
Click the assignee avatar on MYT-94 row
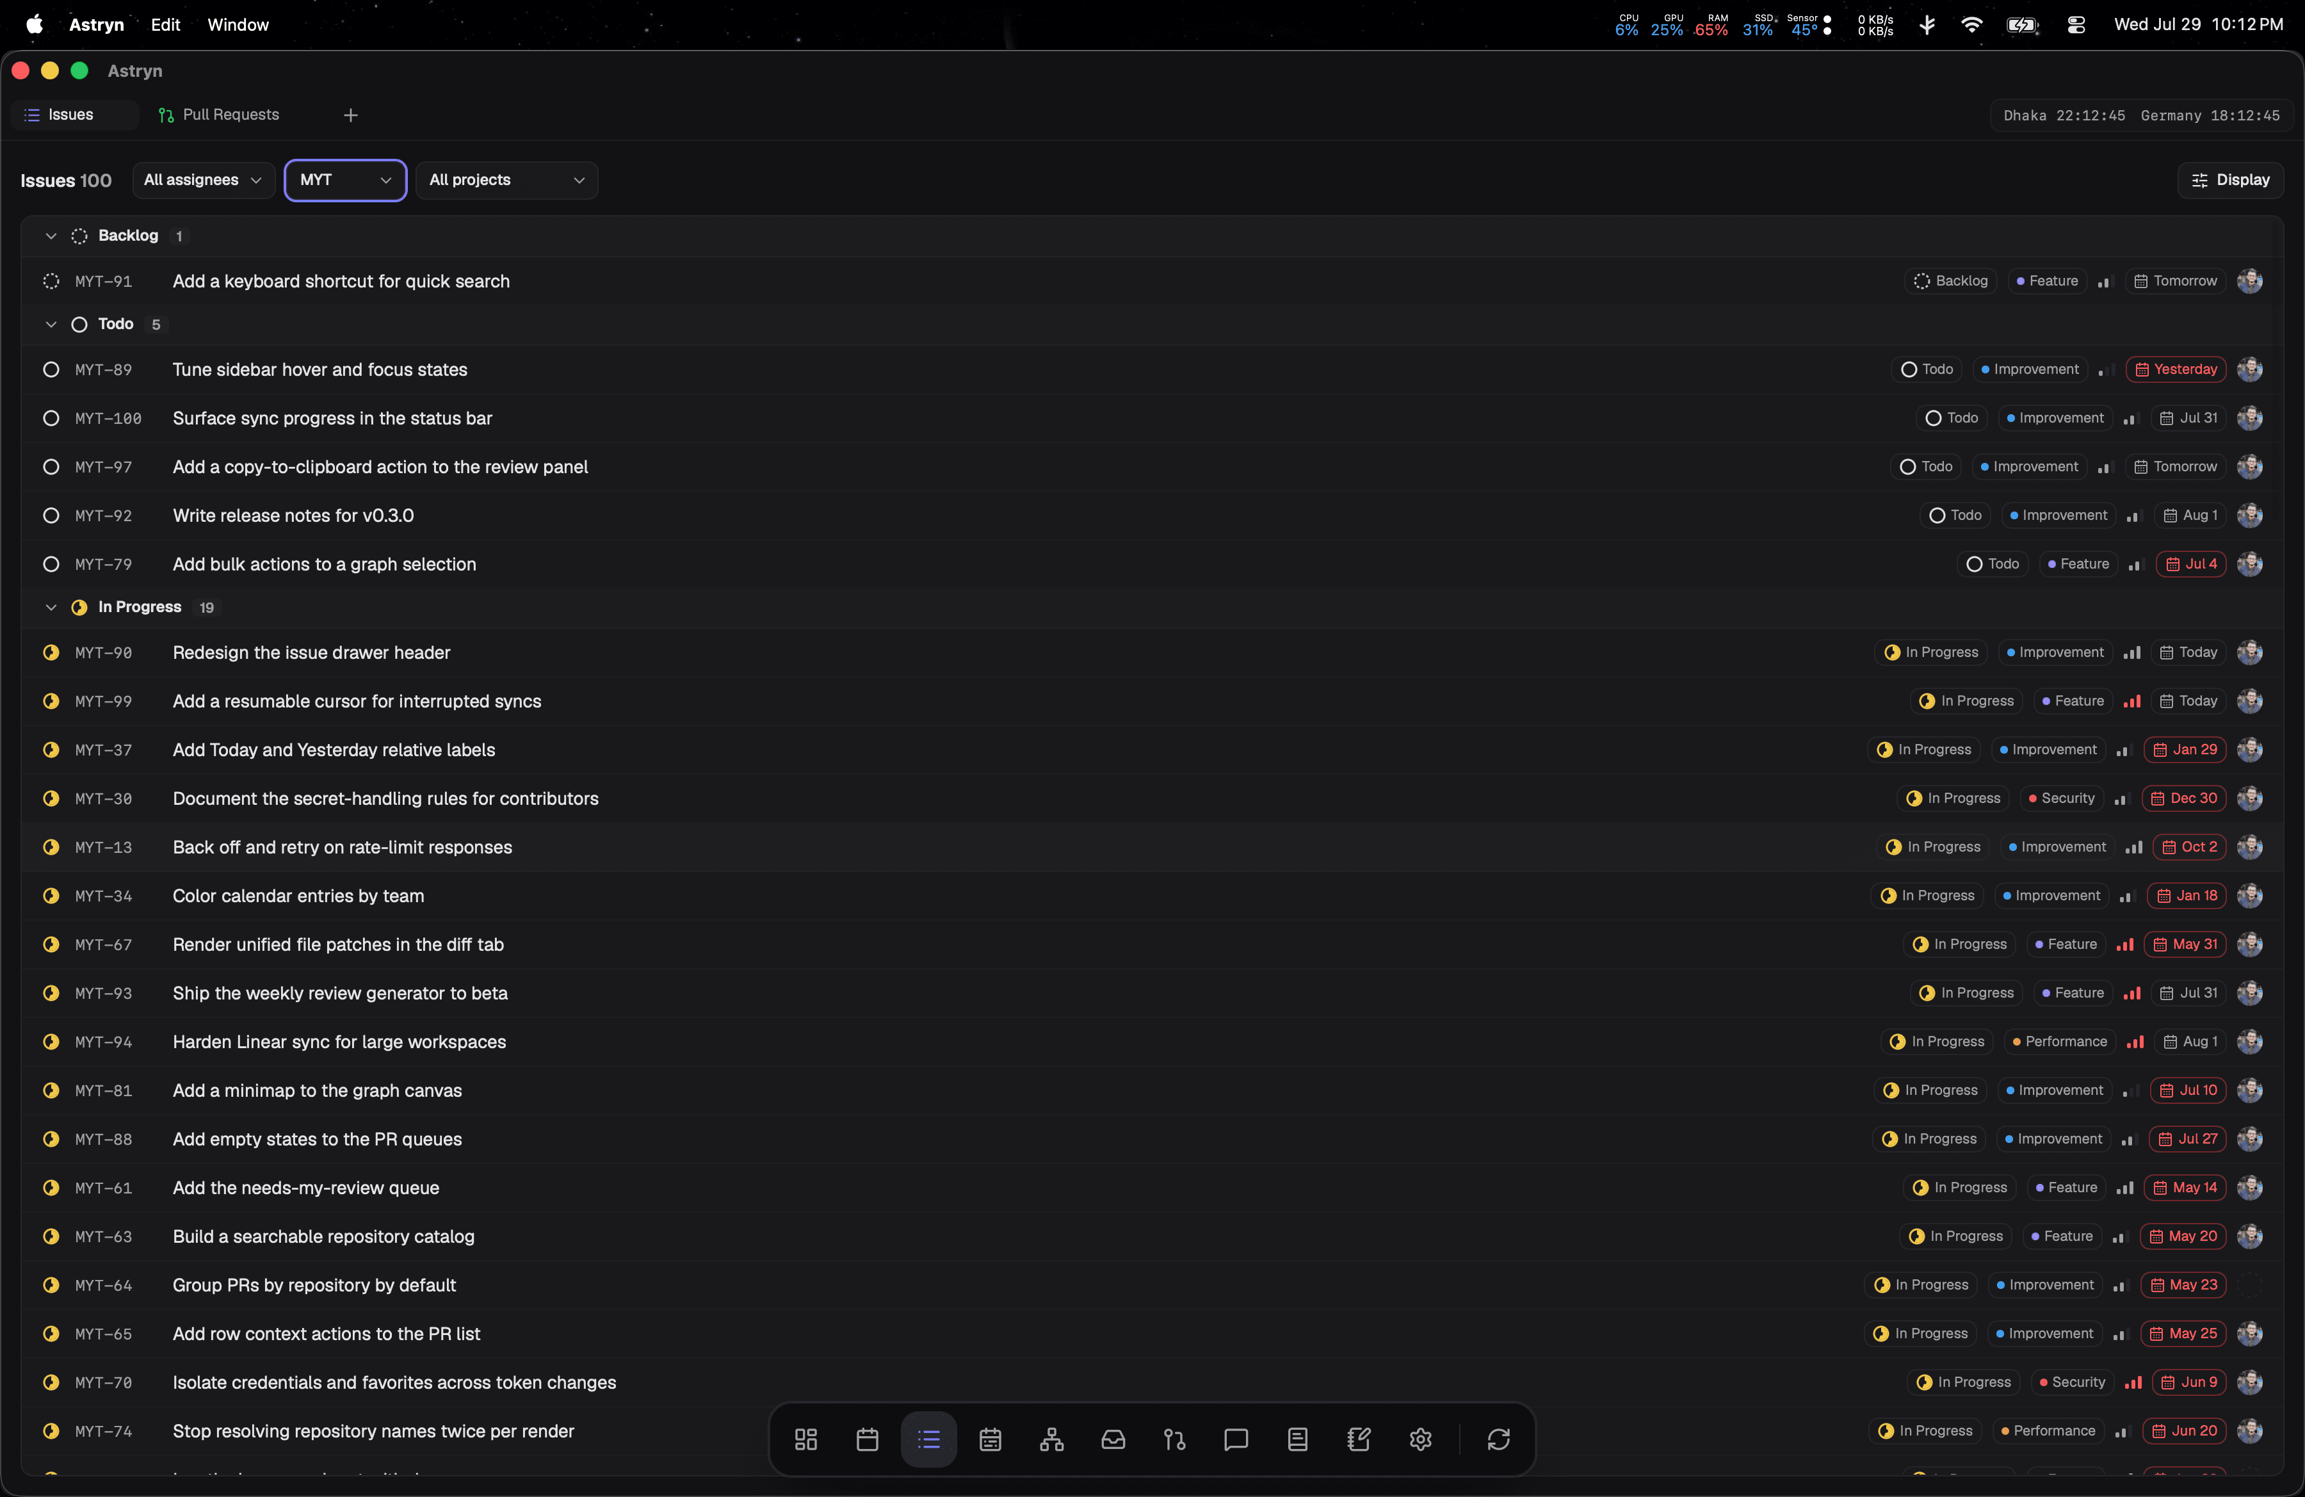(2250, 1042)
